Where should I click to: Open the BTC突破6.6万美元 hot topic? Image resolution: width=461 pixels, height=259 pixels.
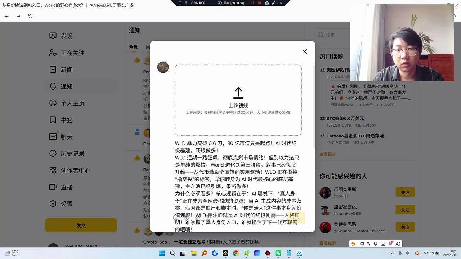(345, 118)
